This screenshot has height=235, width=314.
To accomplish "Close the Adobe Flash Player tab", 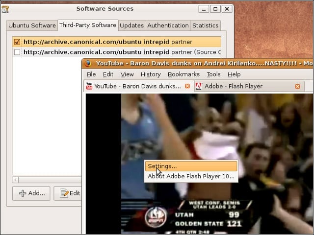I will pyautogui.click(x=298, y=86).
